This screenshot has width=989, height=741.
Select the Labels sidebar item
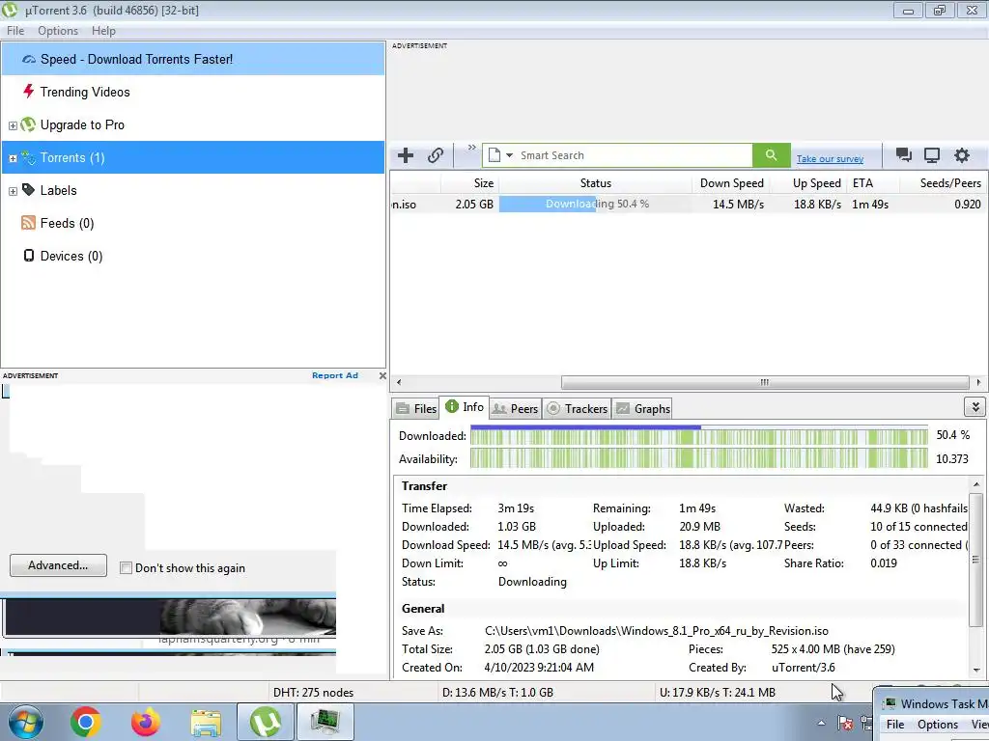[x=193, y=190]
